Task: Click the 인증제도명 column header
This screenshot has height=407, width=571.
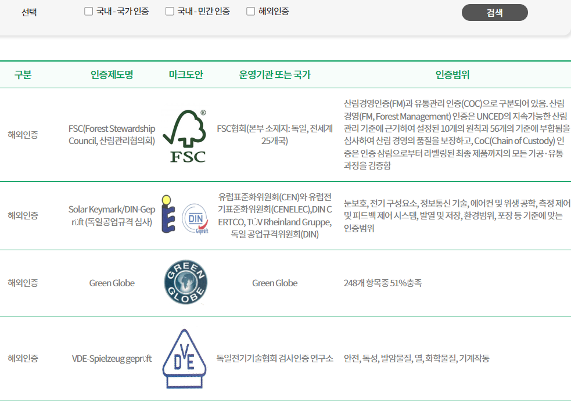Action: pyautogui.click(x=112, y=73)
